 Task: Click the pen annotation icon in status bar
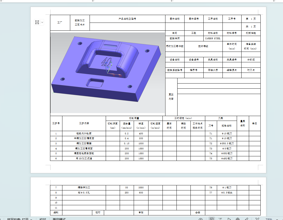246,219
